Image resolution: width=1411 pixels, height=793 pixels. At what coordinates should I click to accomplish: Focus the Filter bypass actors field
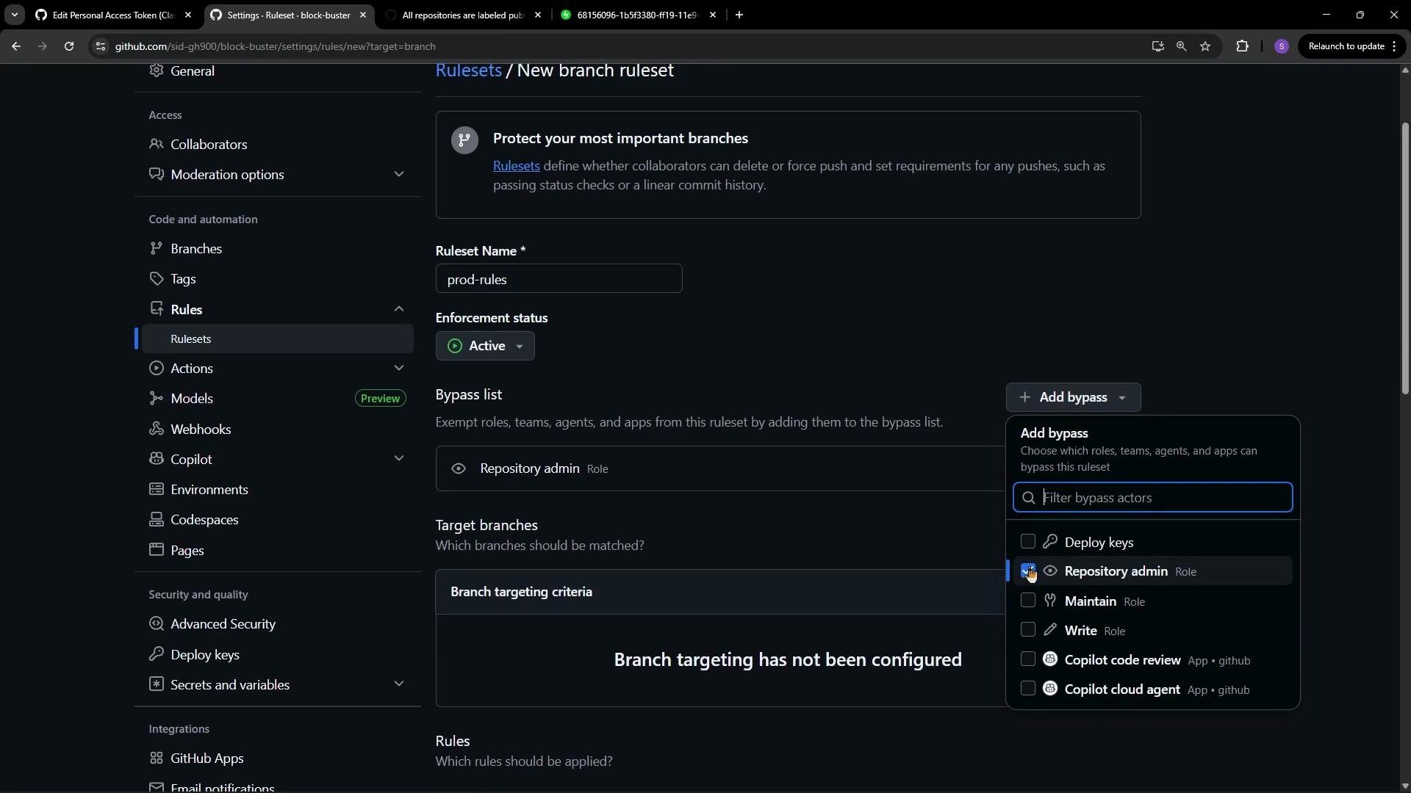[1152, 497]
